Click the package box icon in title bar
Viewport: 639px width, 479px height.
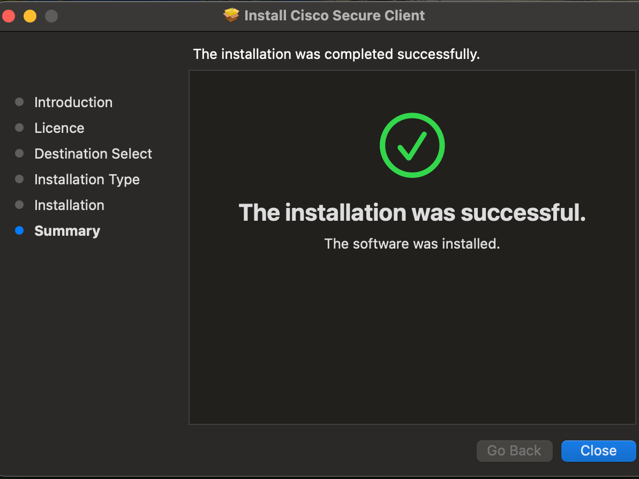point(231,16)
